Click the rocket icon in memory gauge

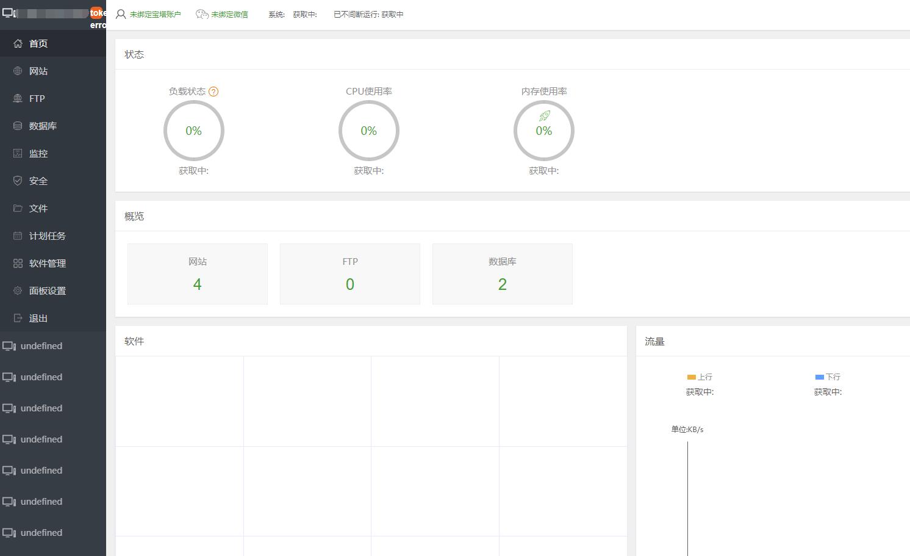[545, 116]
